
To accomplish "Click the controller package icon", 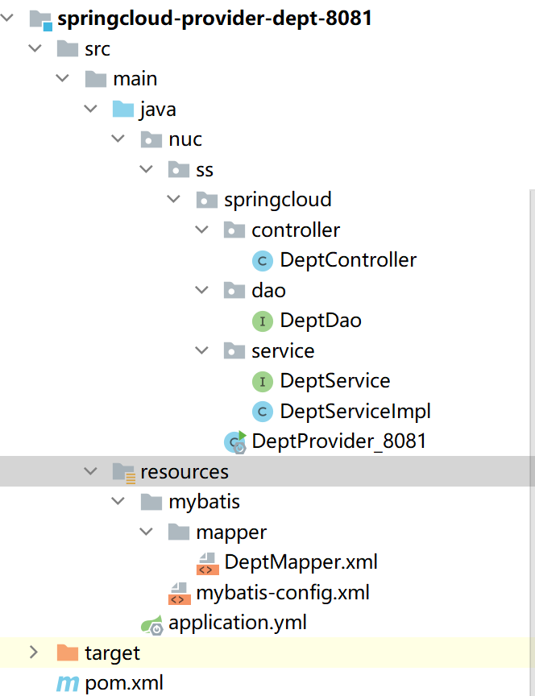I will [x=234, y=230].
